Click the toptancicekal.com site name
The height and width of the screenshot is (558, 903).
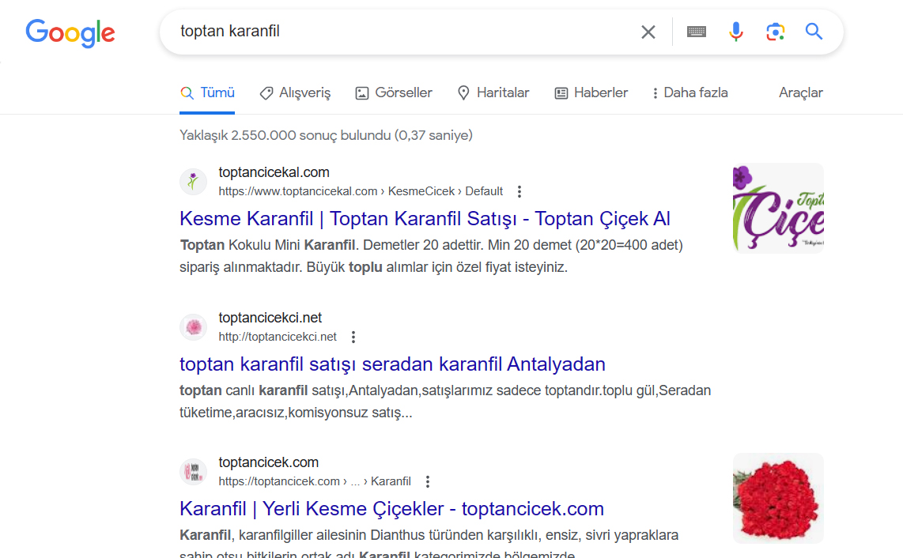tap(274, 172)
